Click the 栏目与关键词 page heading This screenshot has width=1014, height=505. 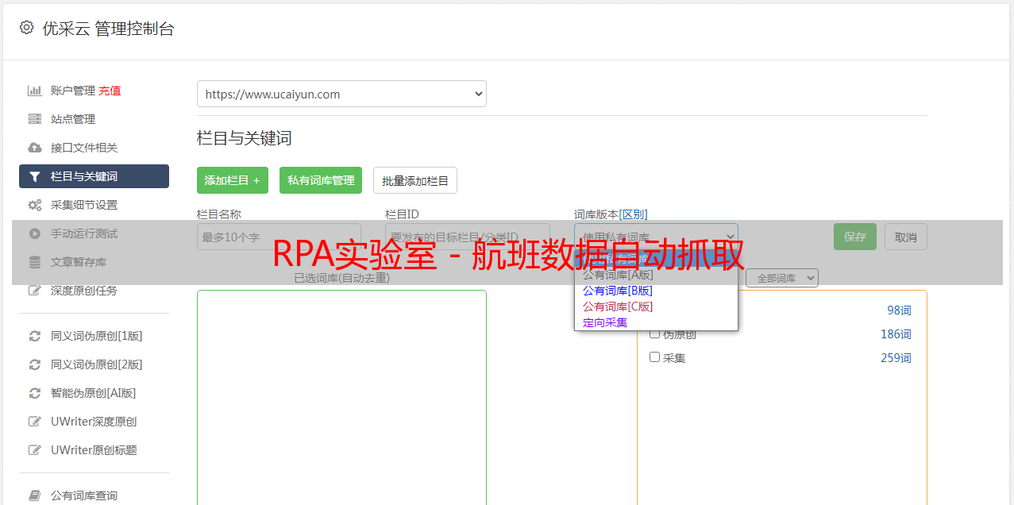coord(245,138)
